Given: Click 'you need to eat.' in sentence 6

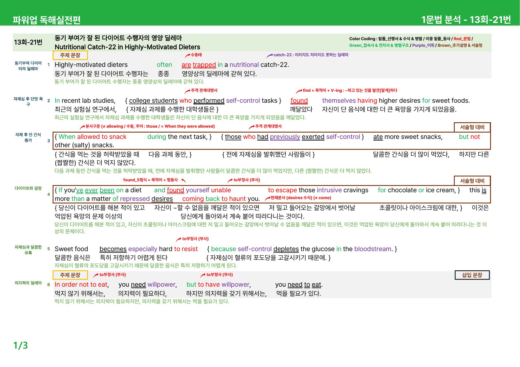Looking at the screenshot, I should 299,285.
